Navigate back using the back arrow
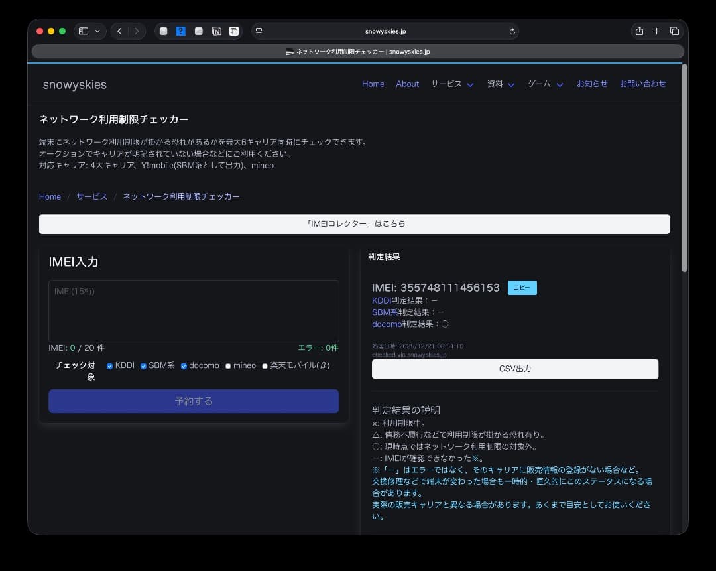 [x=119, y=31]
